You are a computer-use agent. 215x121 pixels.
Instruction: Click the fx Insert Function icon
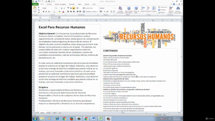(59, 17)
